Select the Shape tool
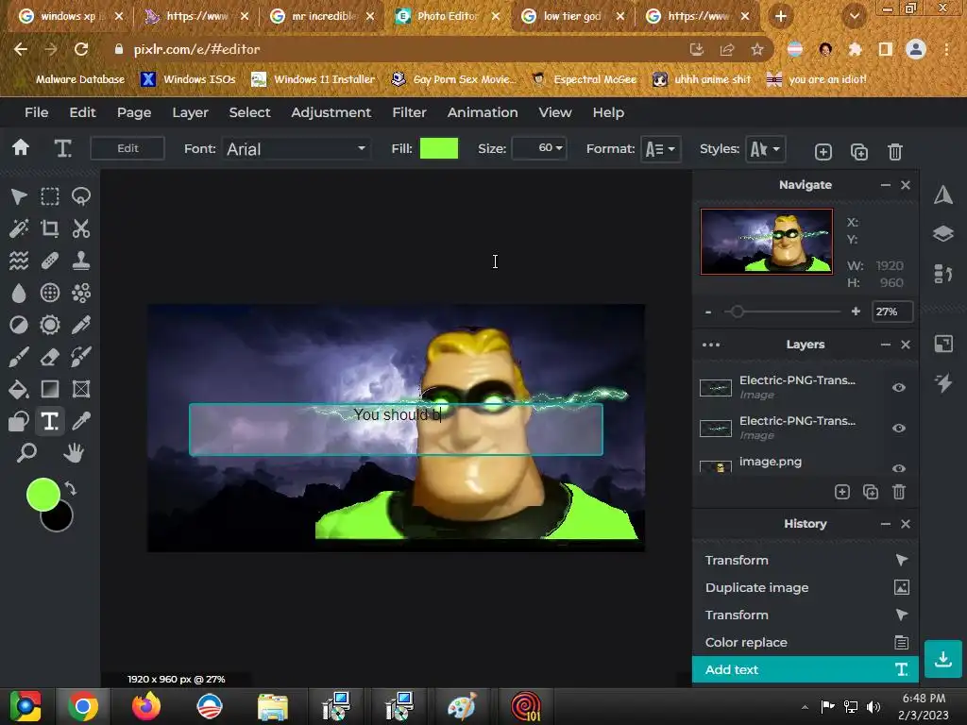This screenshot has width=967, height=725. click(x=81, y=389)
